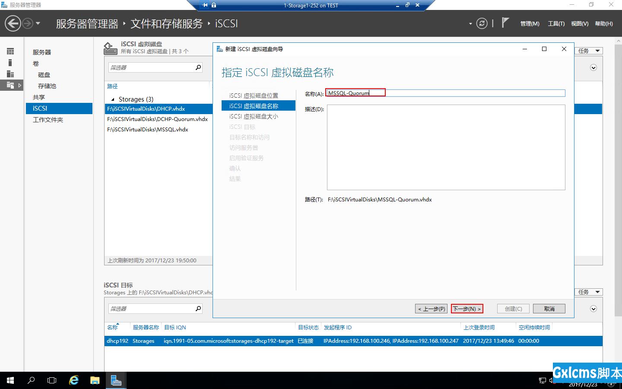Image resolution: width=622 pixels, height=389 pixels.
Task: Click 上一步(P) previous button
Action: 432,309
